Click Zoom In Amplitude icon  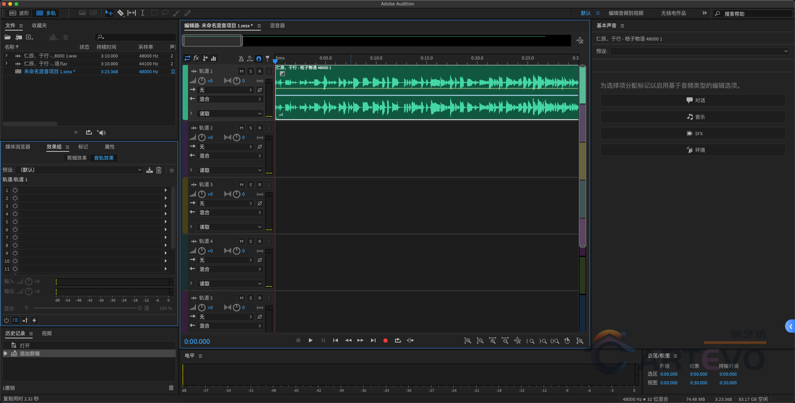pyautogui.click(x=467, y=341)
